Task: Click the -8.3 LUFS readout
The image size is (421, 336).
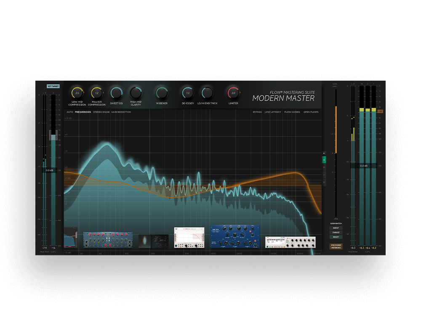Action: tap(362, 248)
